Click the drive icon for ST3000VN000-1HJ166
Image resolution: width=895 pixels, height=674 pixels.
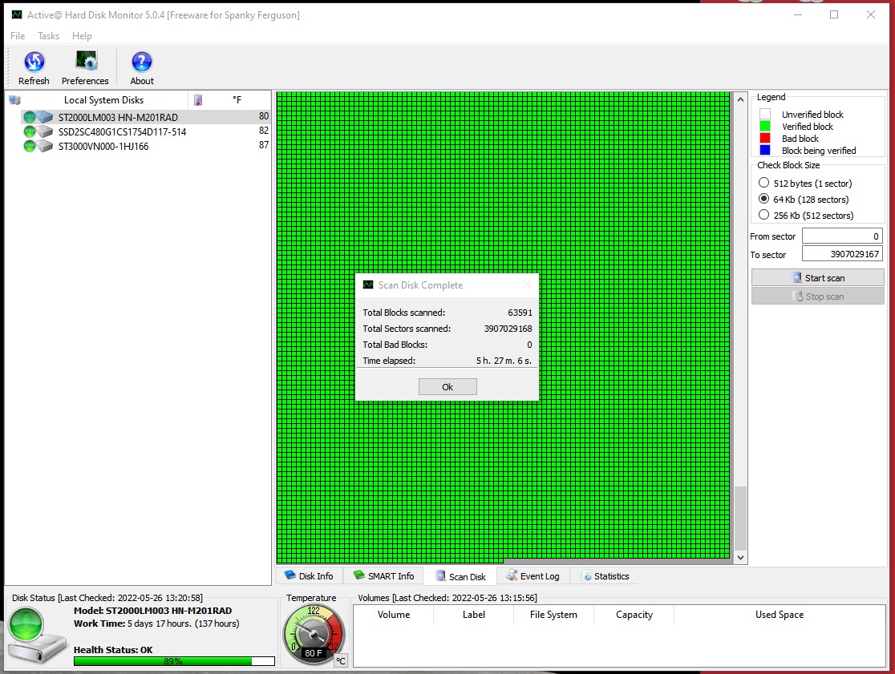(x=43, y=145)
